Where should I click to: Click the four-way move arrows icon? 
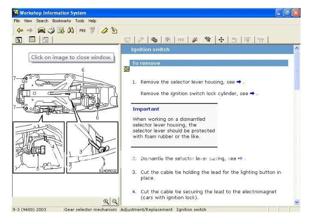[x=221, y=40]
